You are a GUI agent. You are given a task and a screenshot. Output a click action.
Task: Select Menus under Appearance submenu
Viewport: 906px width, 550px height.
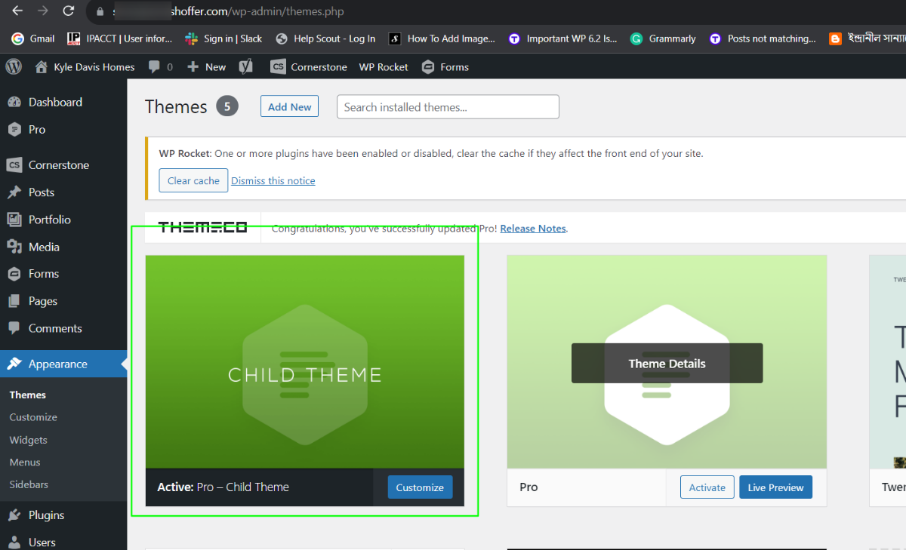tap(25, 462)
